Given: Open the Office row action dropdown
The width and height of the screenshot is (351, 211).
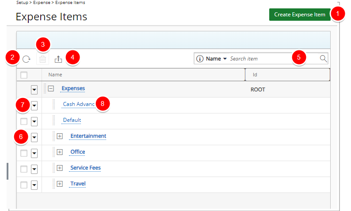Looking at the screenshot, I should [34, 153].
